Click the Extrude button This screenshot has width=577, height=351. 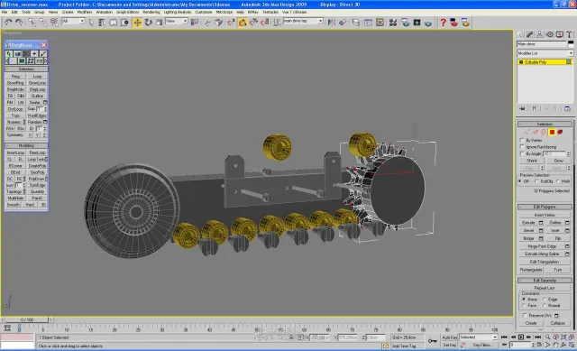click(528, 223)
